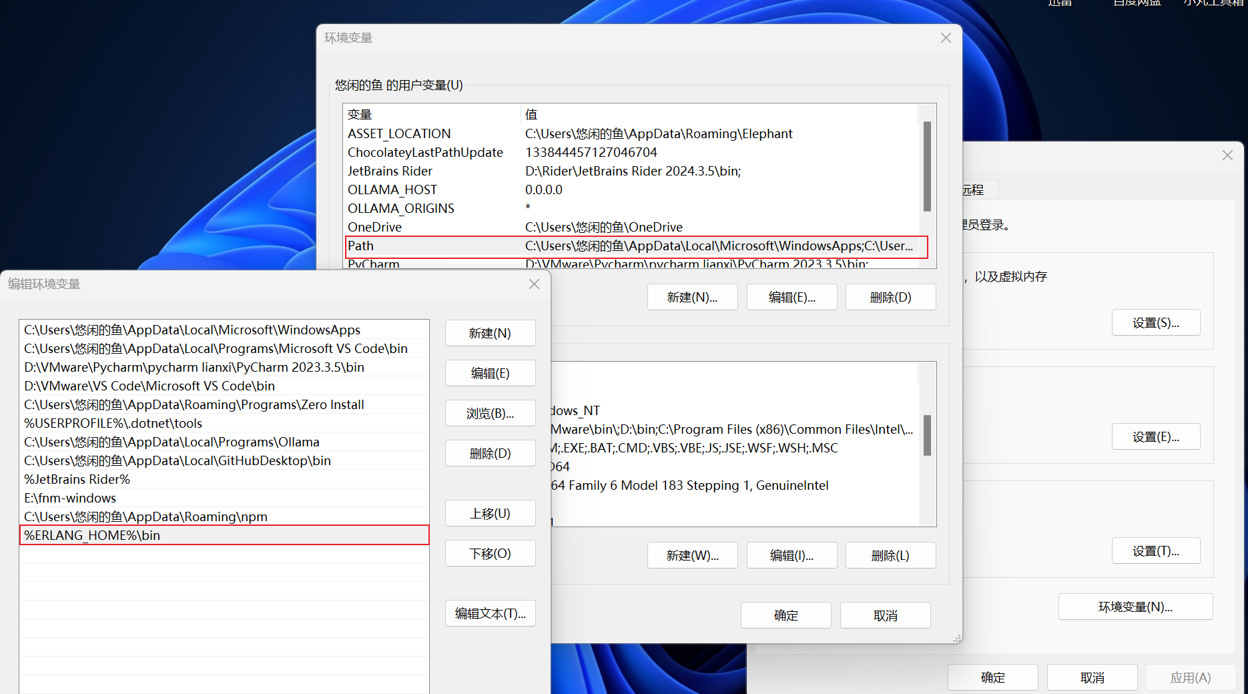This screenshot has width=1248, height=694.
Task: Click 取消 in the 环境变量 window
Action: (x=886, y=615)
